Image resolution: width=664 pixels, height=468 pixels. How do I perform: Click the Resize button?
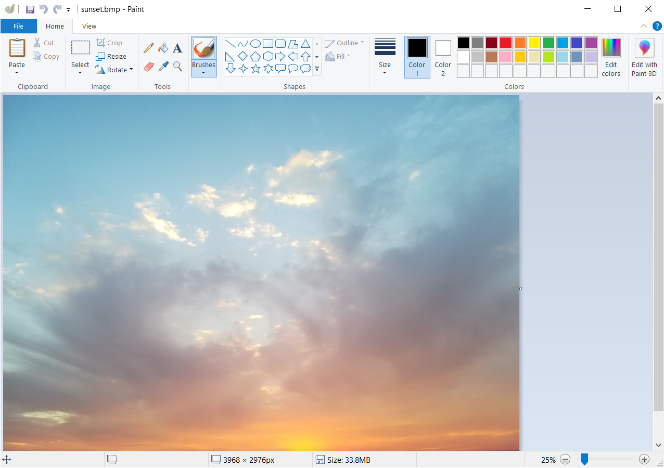111,56
